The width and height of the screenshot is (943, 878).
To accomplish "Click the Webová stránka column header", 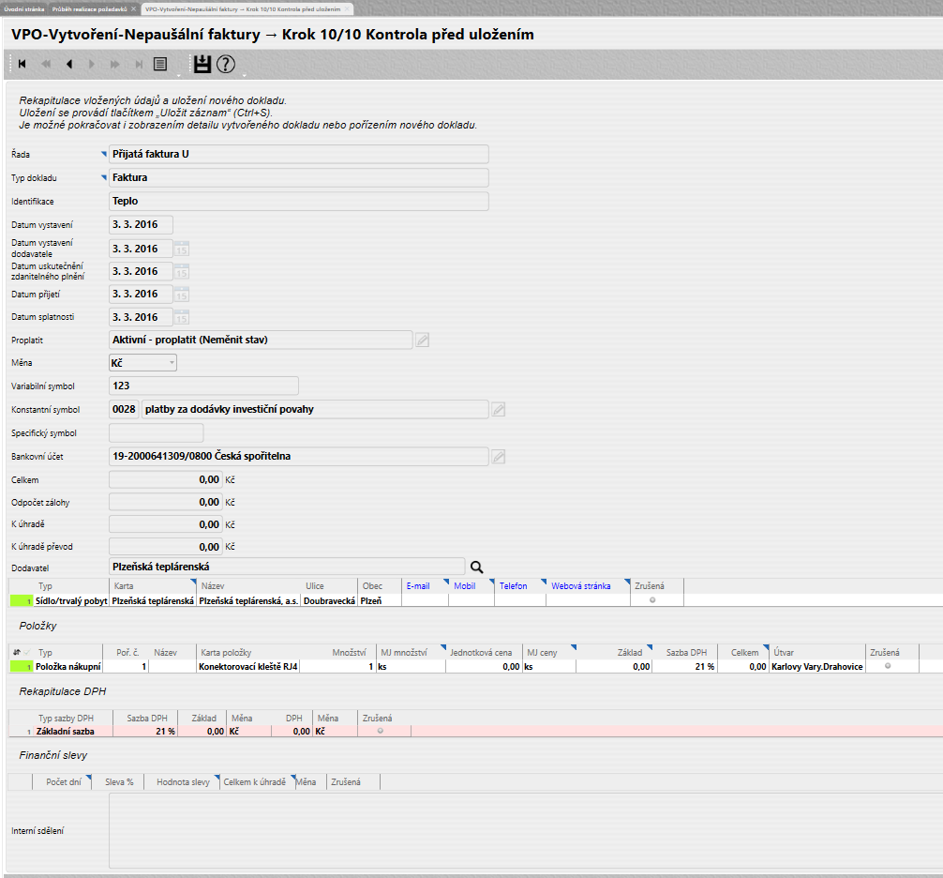I will (580, 586).
